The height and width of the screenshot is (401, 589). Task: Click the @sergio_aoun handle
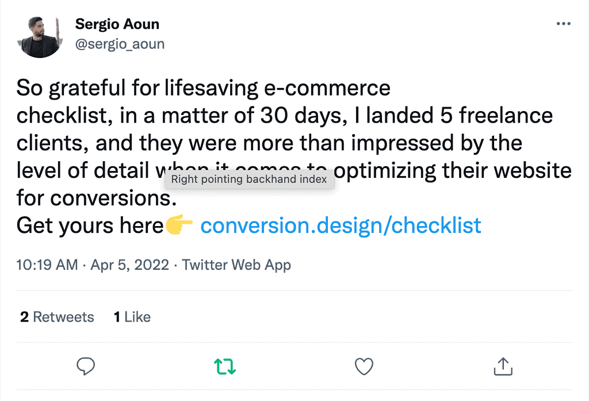pos(120,44)
